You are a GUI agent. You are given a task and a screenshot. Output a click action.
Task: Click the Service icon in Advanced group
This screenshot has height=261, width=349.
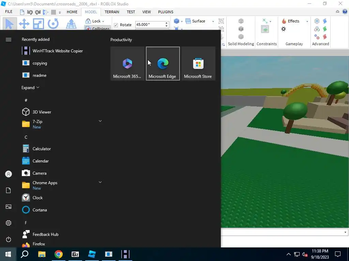[317, 29]
